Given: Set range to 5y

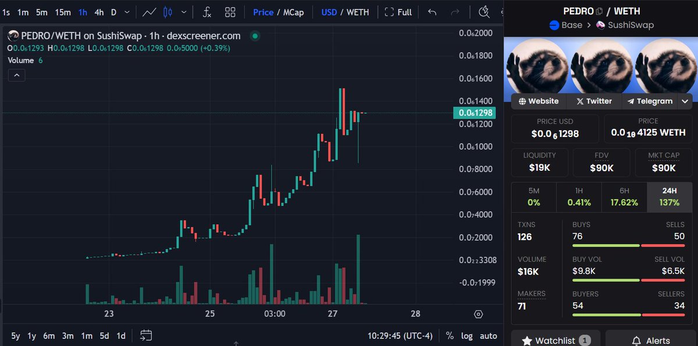Looking at the screenshot, I should point(16,336).
